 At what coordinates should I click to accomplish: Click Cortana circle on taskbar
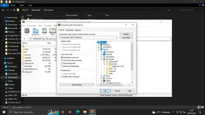63,112
